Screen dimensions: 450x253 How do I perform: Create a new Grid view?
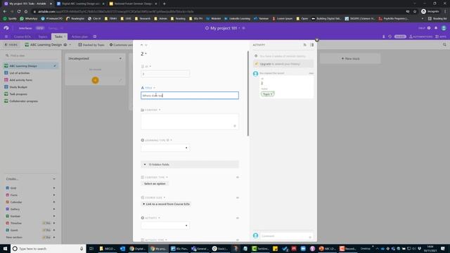pos(30,188)
